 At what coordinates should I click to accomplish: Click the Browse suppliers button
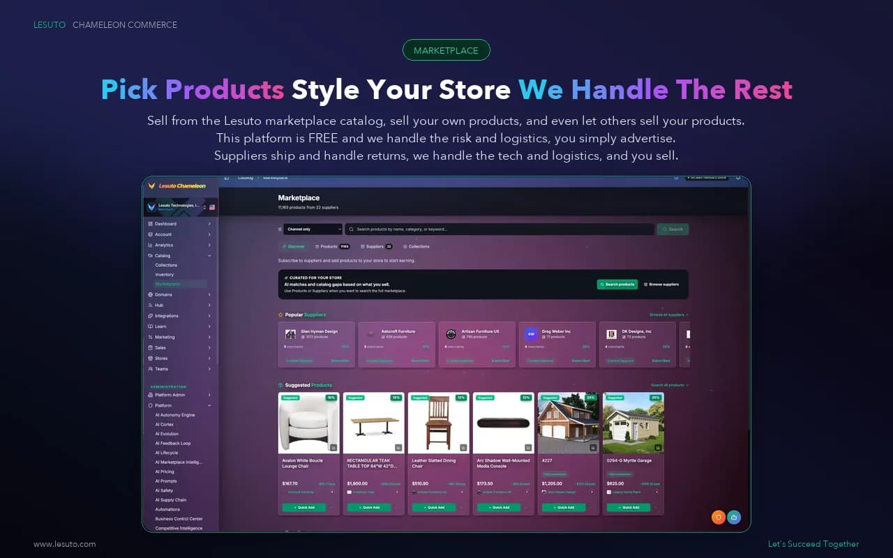(661, 285)
